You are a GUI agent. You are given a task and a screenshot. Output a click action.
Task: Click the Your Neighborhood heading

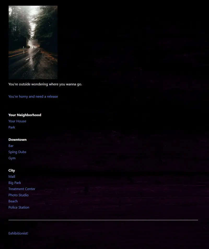point(25,115)
